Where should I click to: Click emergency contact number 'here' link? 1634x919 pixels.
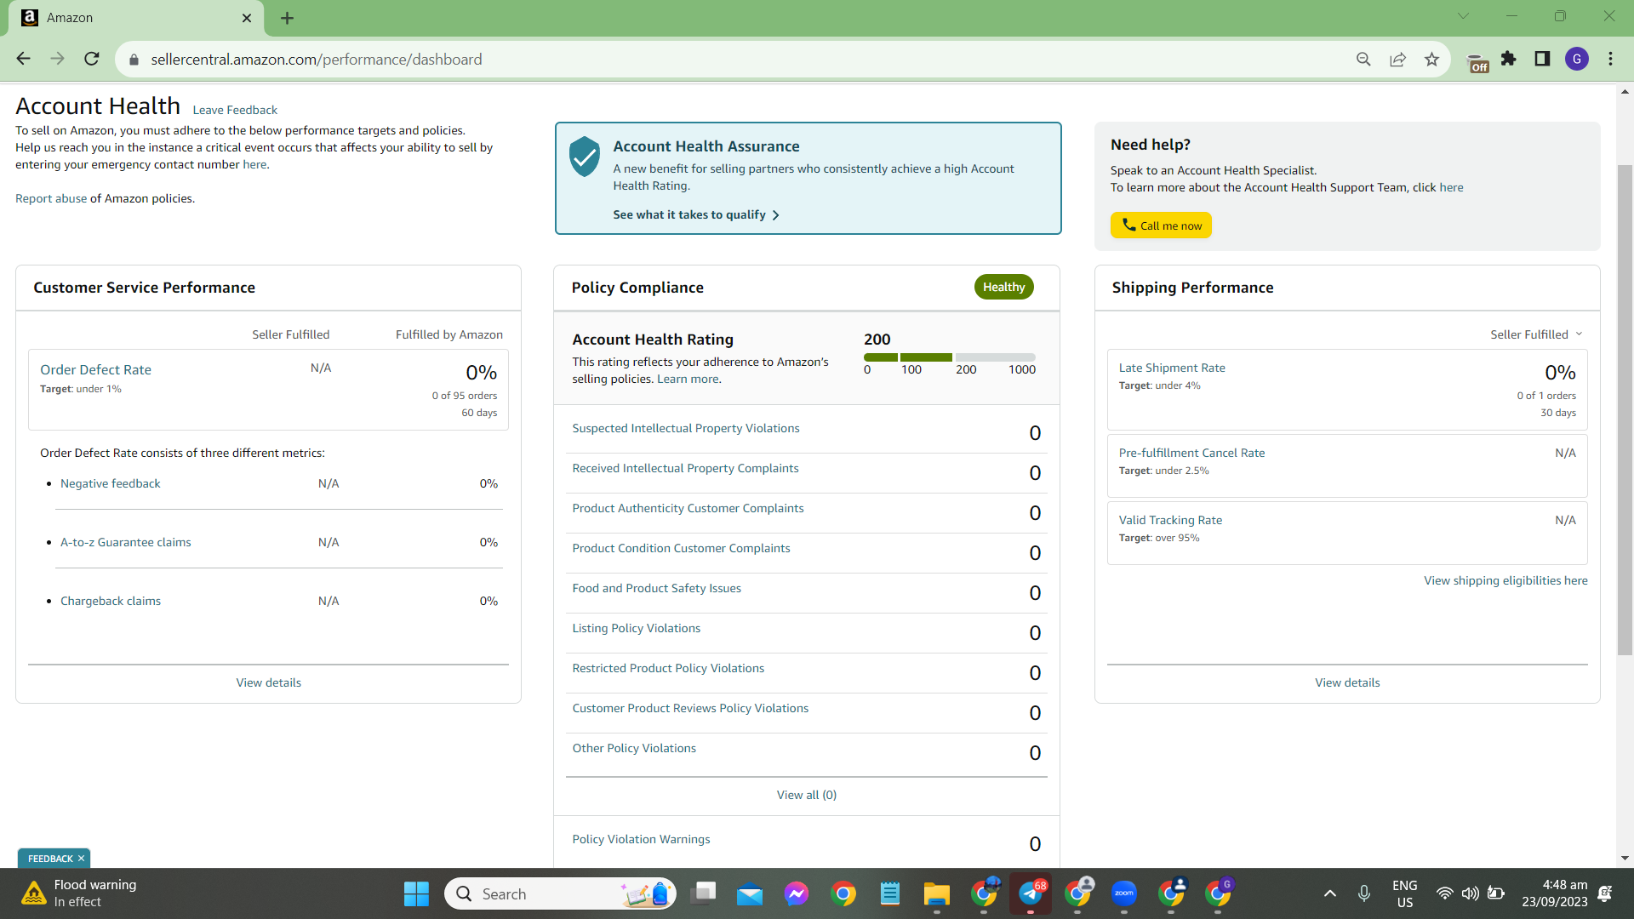point(254,164)
